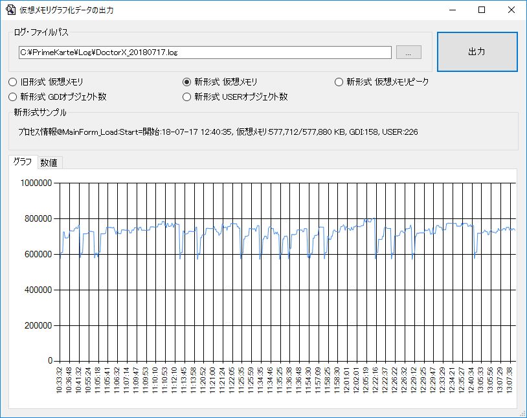This screenshot has width=527, height=418.
Task: Click the ログ・ファイルパス group label
Action: [41, 32]
